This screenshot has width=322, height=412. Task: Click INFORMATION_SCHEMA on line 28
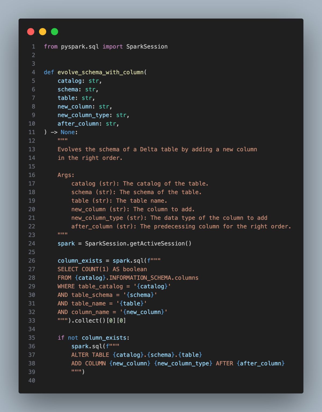coord(140,278)
